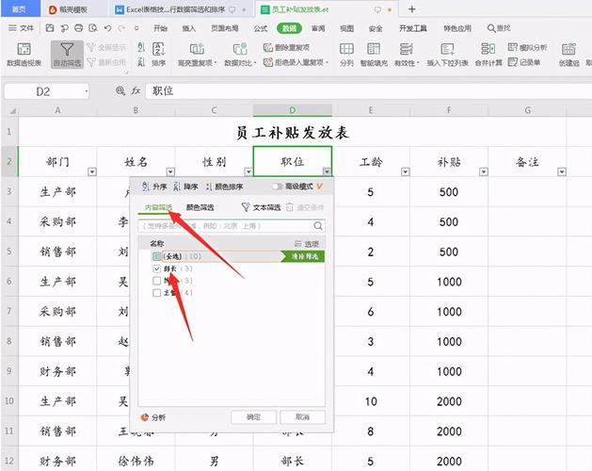Click the formula bar showing 职位
Image resolution: width=592 pixels, height=471 pixels.
(368, 91)
